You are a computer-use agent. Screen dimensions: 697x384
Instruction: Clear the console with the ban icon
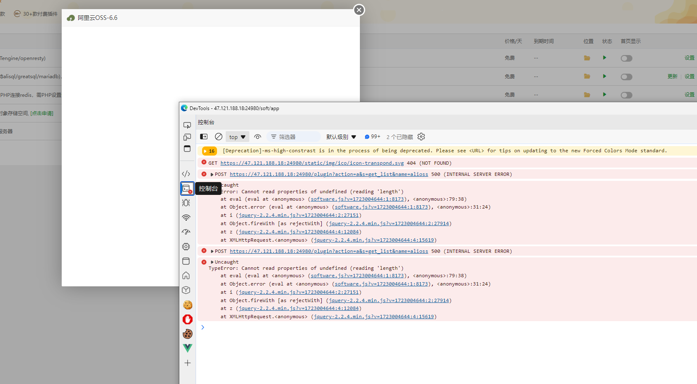click(x=219, y=137)
